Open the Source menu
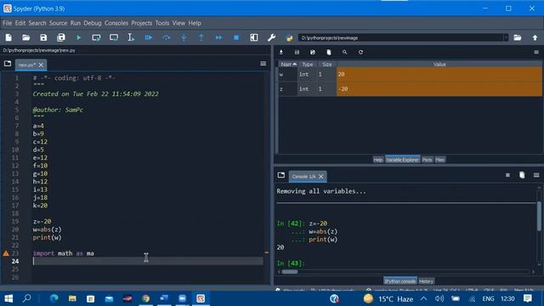 (58, 23)
